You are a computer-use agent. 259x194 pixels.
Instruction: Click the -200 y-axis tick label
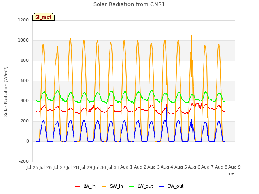(x=24, y=161)
